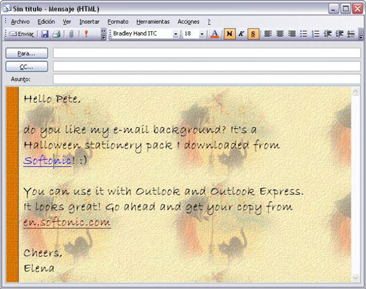Screen dimensions: 366x289
Task: Open the font size 18 dropdown
Action: [202, 34]
